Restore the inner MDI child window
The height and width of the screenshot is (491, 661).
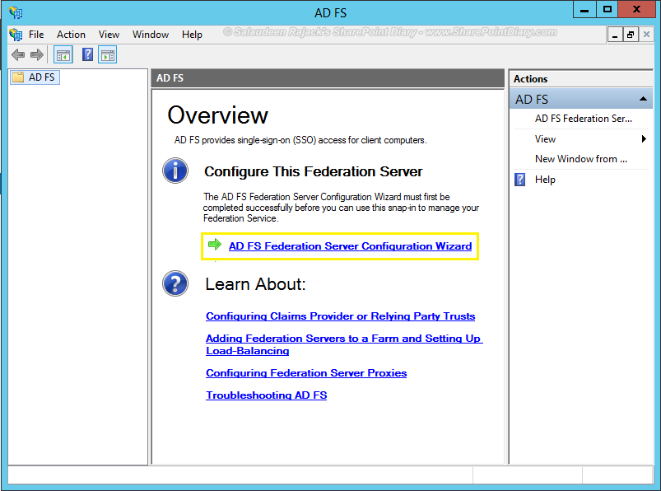[x=631, y=35]
